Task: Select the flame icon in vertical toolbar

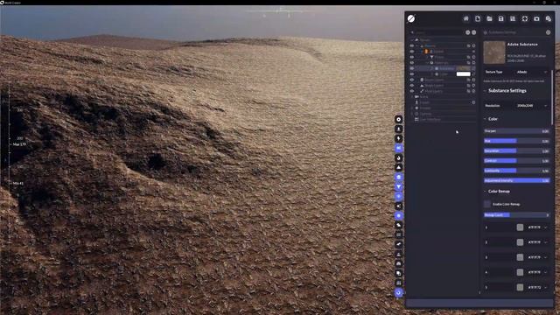Action: (399, 157)
